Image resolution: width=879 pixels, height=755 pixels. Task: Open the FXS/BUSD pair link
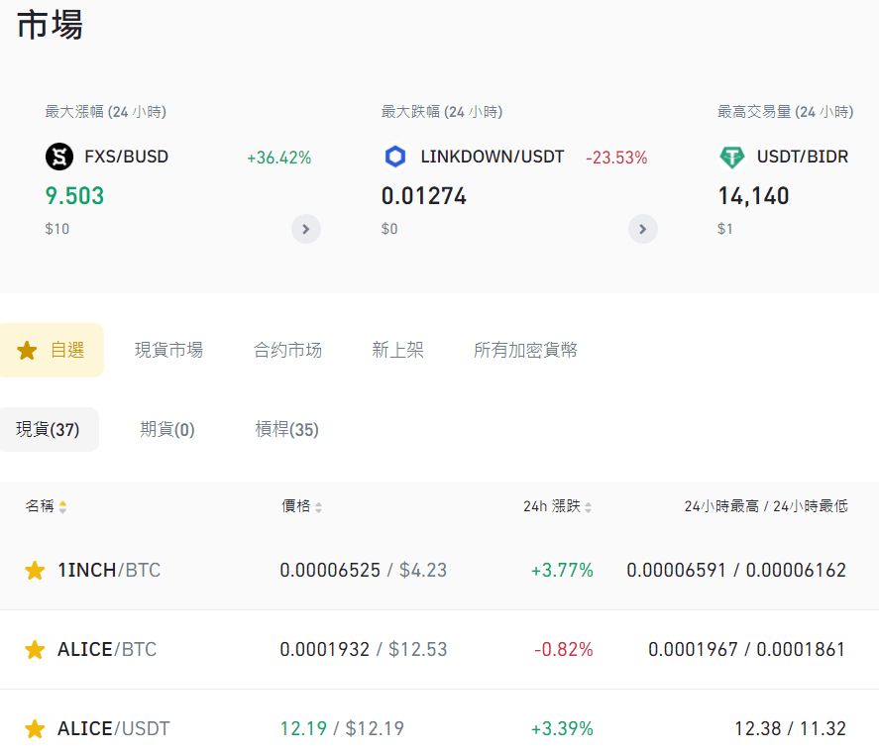pyautogui.click(x=126, y=157)
